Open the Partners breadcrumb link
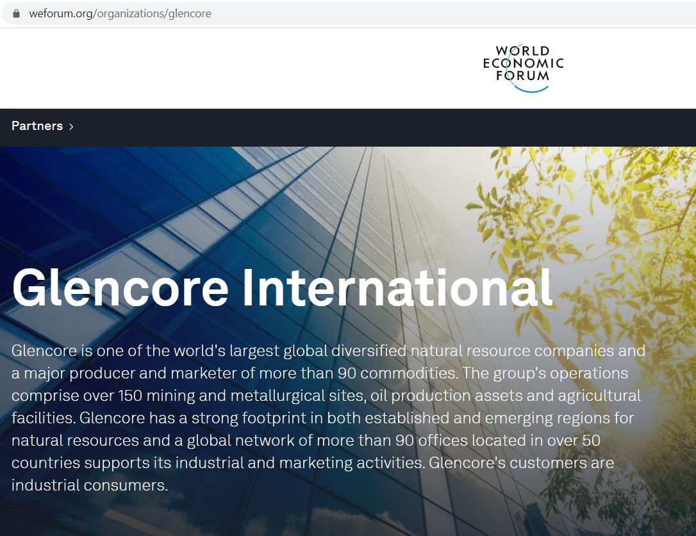This screenshot has width=696, height=536. click(x=37, y=126)
